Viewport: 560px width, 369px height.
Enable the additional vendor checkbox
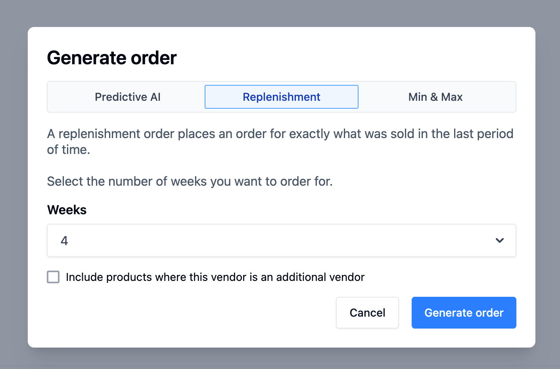54,277
